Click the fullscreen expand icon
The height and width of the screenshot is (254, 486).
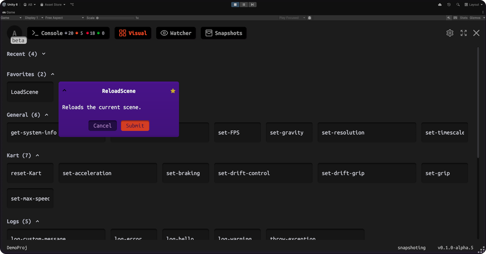(463, 33)
